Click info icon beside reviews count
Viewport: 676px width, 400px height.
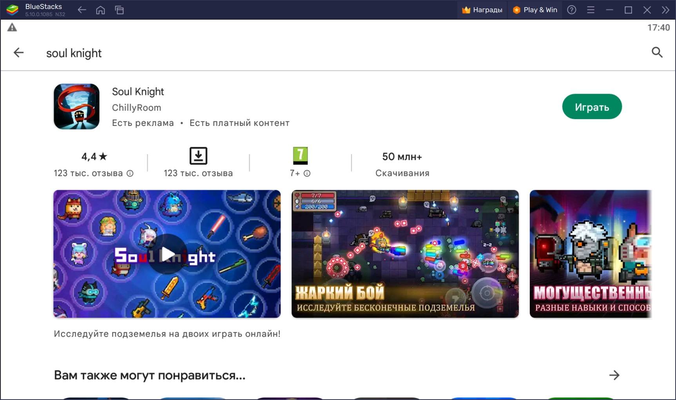pos(130,173)
